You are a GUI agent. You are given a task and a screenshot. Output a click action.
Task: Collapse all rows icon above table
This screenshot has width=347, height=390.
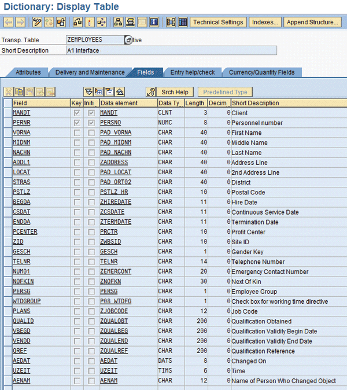tap(120, 92)
